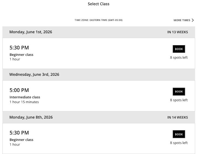
Task: Click the Beginner class title on June 8th
Action: [21, 140]
